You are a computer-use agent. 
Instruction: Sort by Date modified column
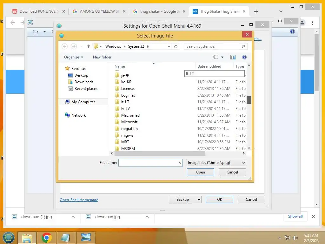coord(209,66)
